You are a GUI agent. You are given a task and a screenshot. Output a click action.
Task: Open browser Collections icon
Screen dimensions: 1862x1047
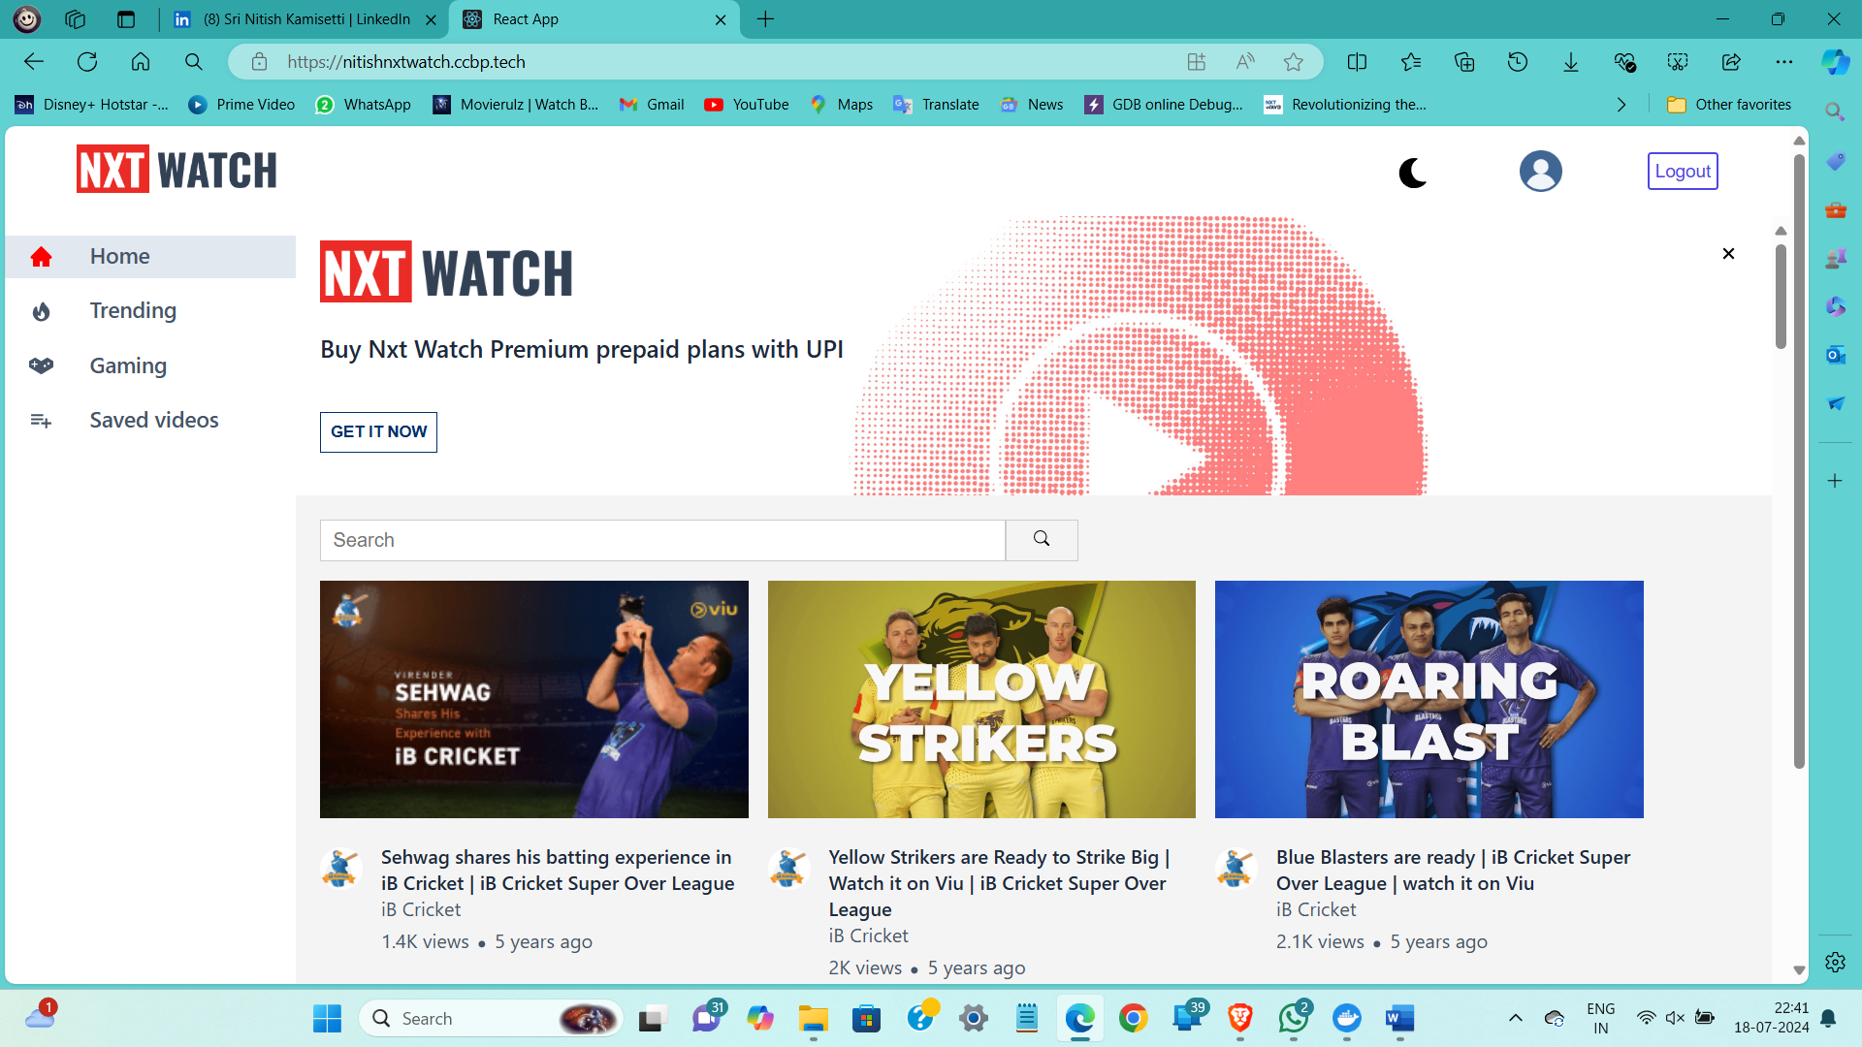coord(1464,62)
